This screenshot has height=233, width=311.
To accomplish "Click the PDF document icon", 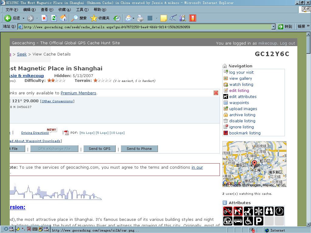I will tap(67, 133).
